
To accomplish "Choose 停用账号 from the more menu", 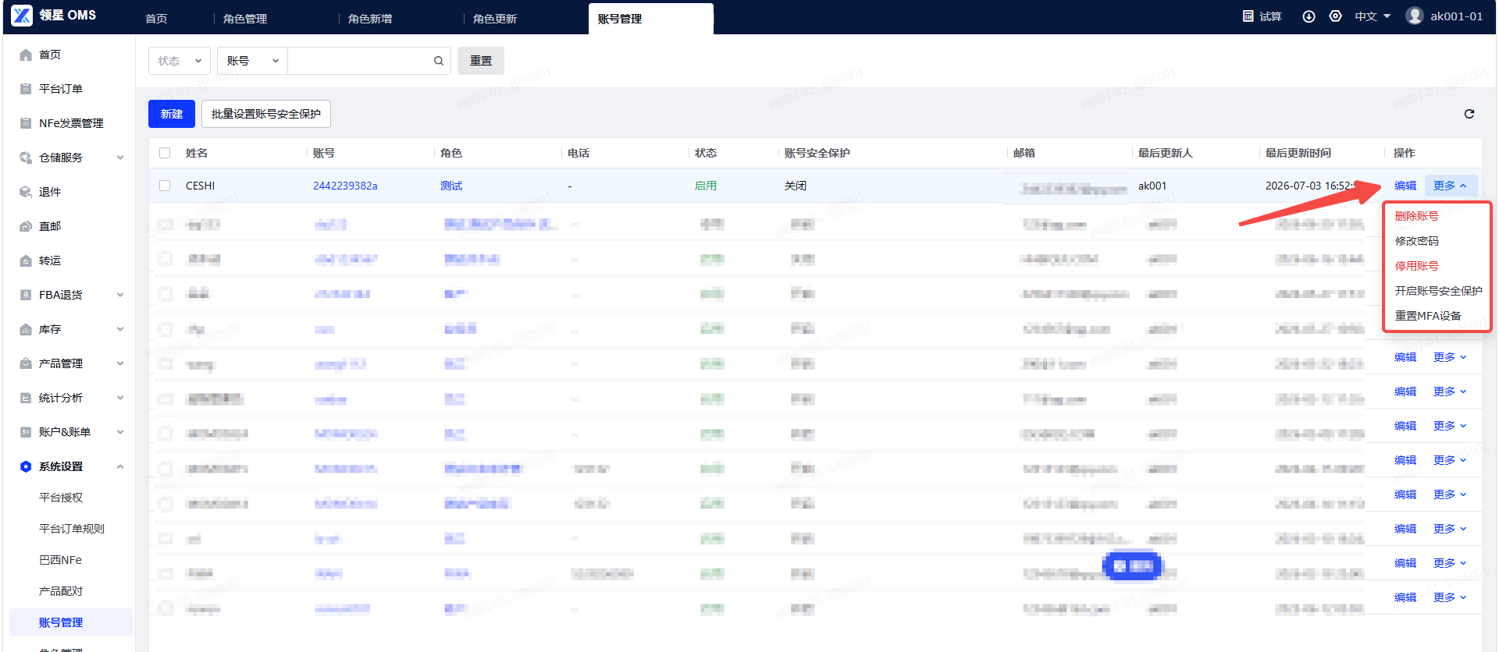I will (1416, 266).
